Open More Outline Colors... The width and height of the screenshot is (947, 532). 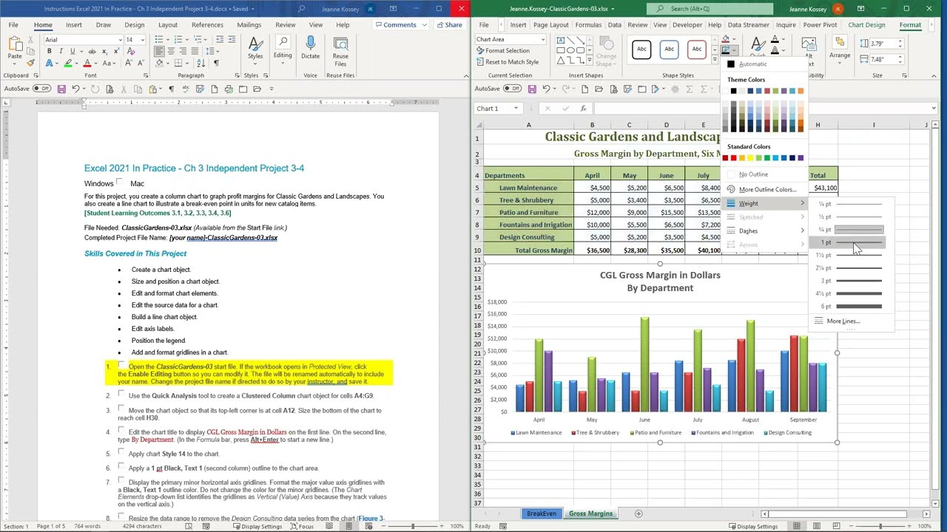tap(766, 189)
